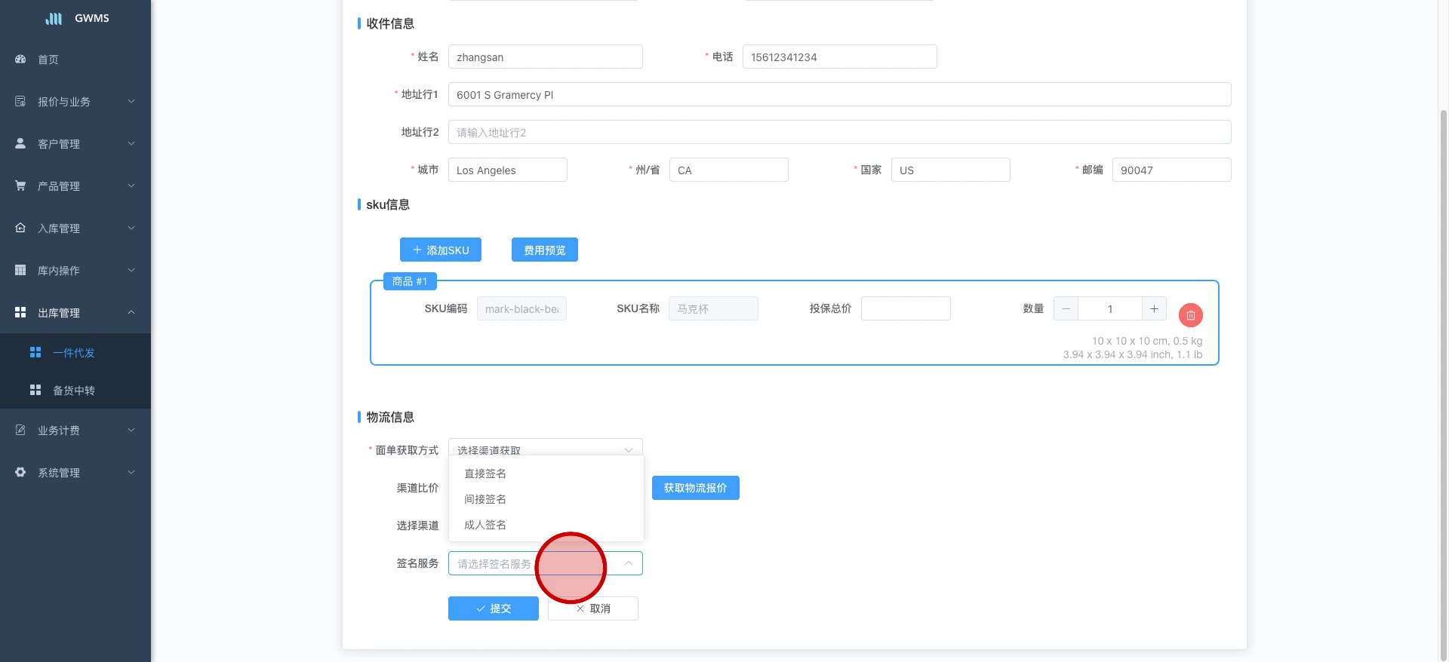The height and width of the screenshot is (662, 1449).
Task: Increase quantity with plus stepper
Action: click(x=1154, y=308)
